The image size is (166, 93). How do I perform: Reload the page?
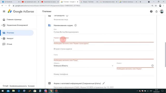click(9, 6)
